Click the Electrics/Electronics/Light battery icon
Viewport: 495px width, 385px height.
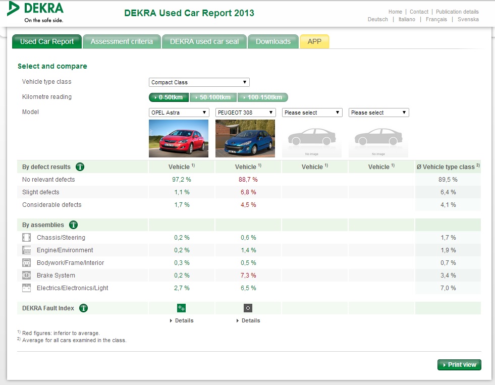[27, 288]
